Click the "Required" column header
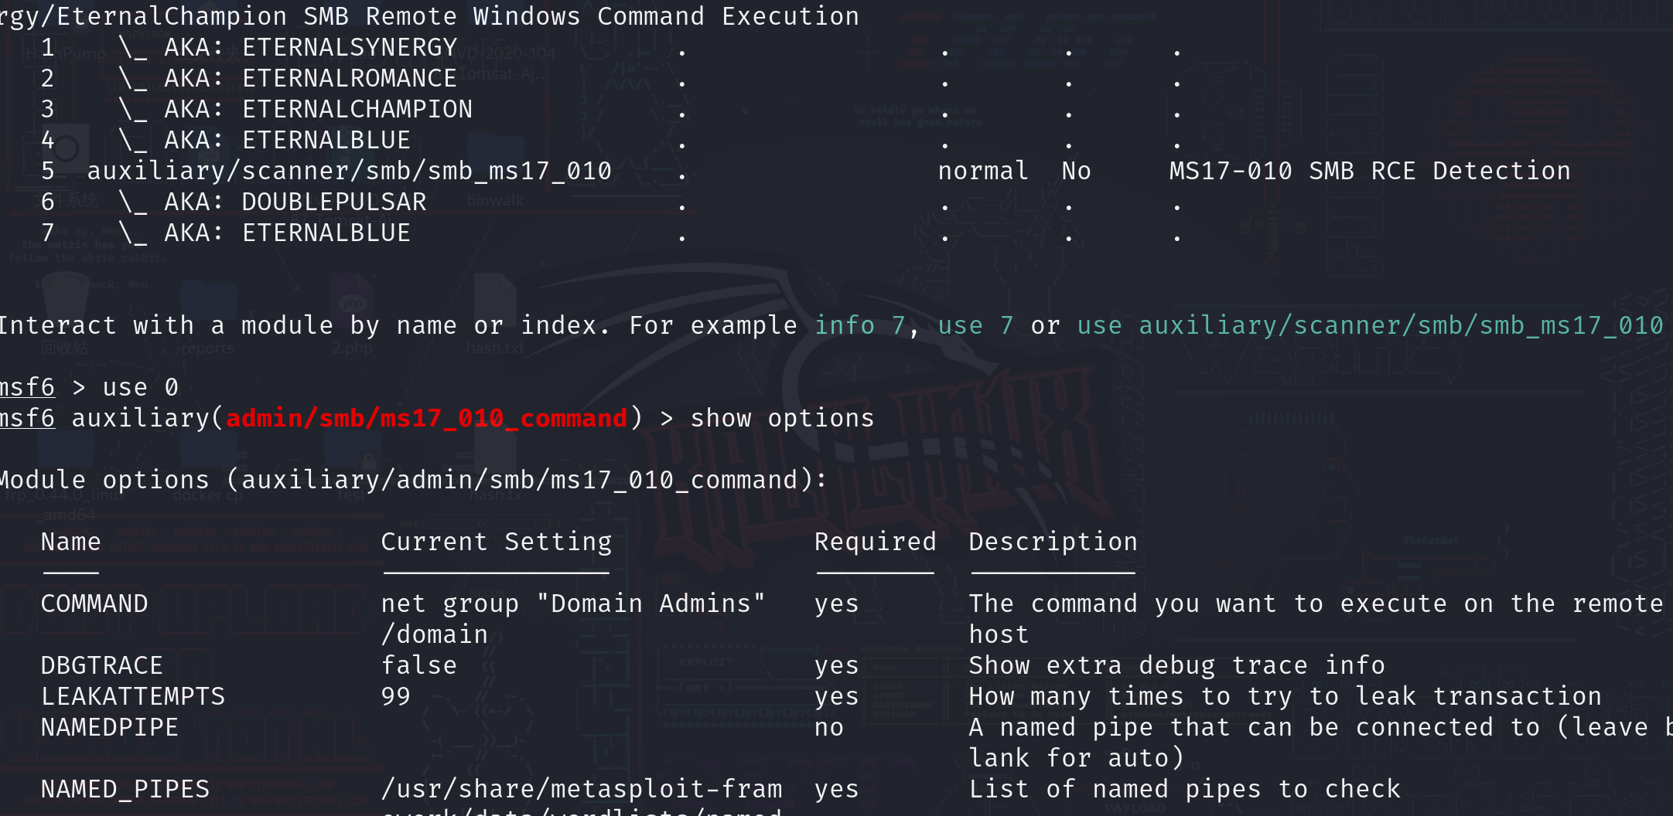Image resolution: width=1673 pixels, height=816 pixels. [876, 542]
